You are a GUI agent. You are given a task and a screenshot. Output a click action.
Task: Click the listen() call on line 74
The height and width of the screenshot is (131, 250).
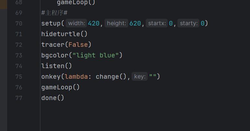[57, 66]
